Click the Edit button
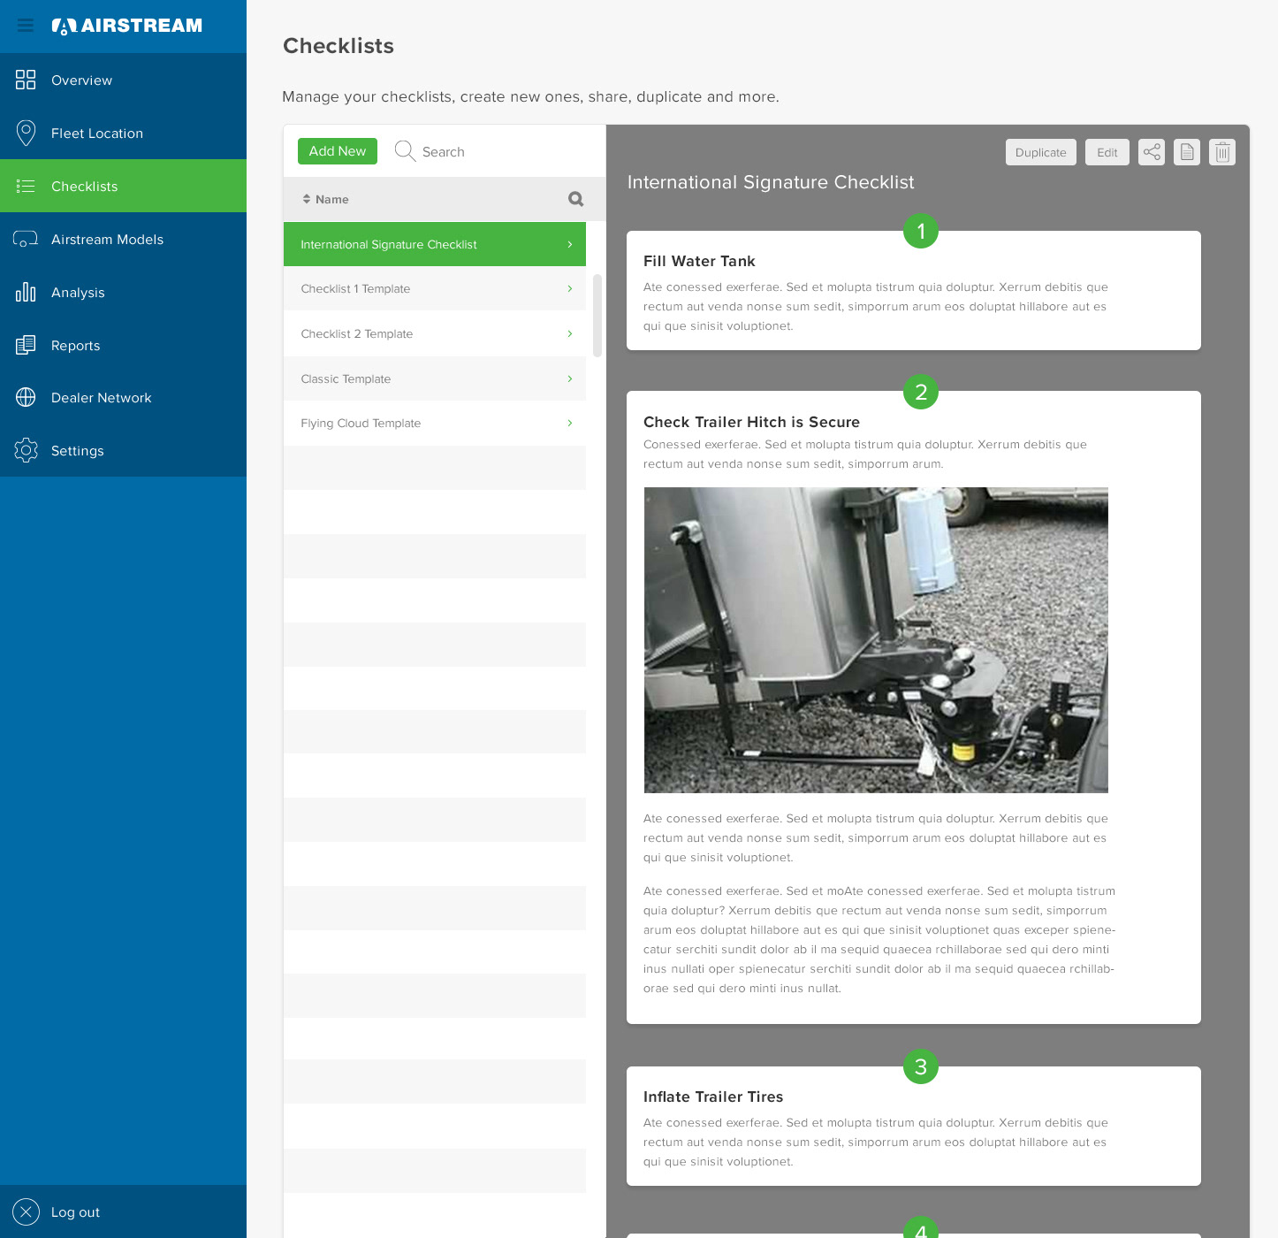The image size is (1278, 1238). pyautogui.click(x=1107, y=152)
